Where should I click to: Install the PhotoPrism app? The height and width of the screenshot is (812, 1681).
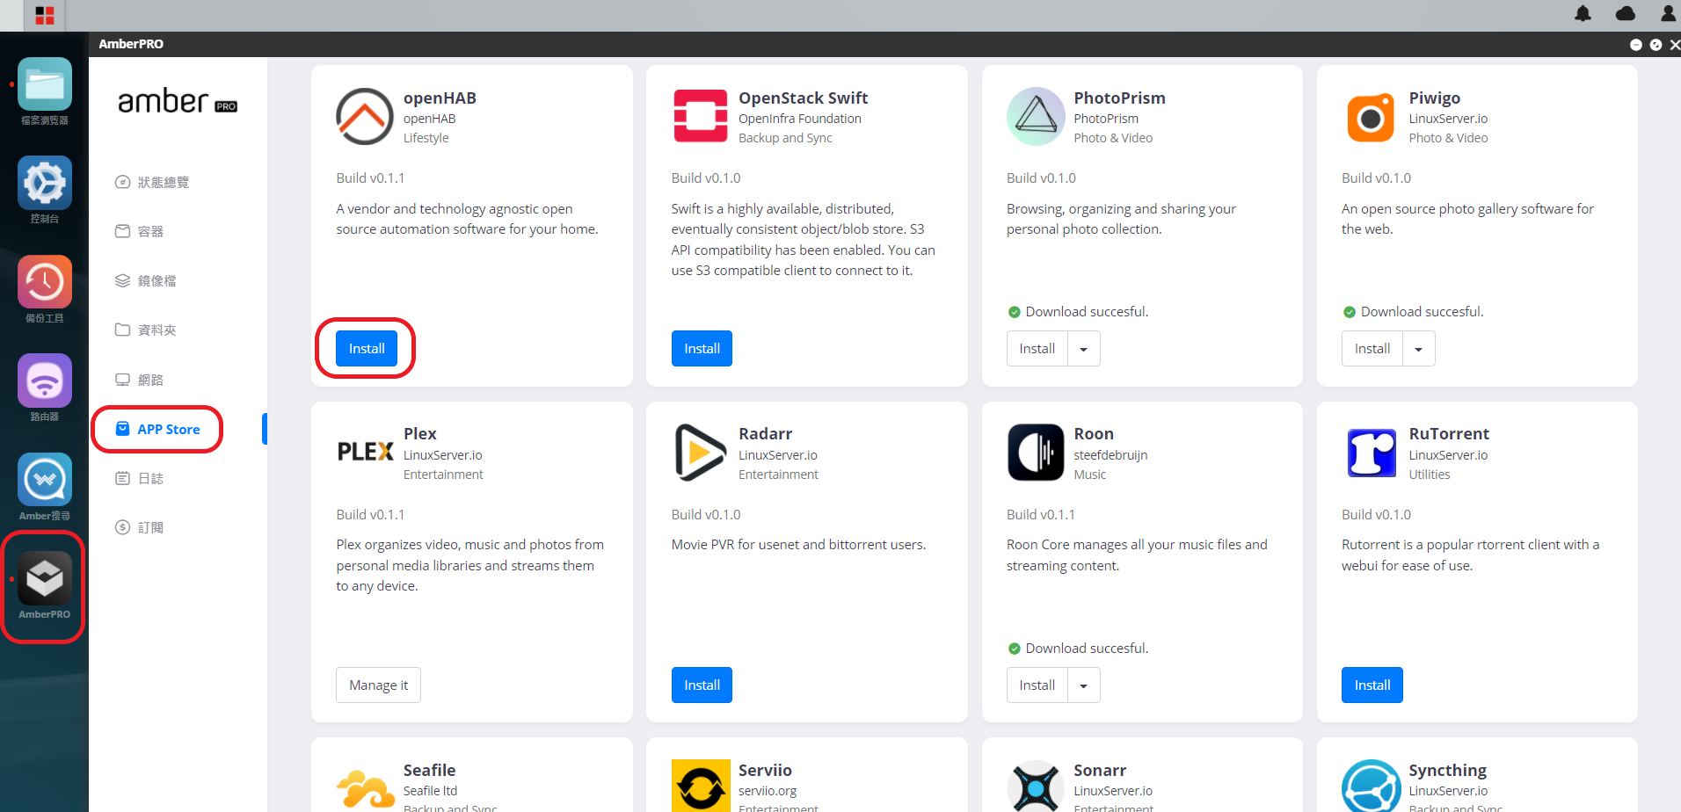(x=1037, y=348)
